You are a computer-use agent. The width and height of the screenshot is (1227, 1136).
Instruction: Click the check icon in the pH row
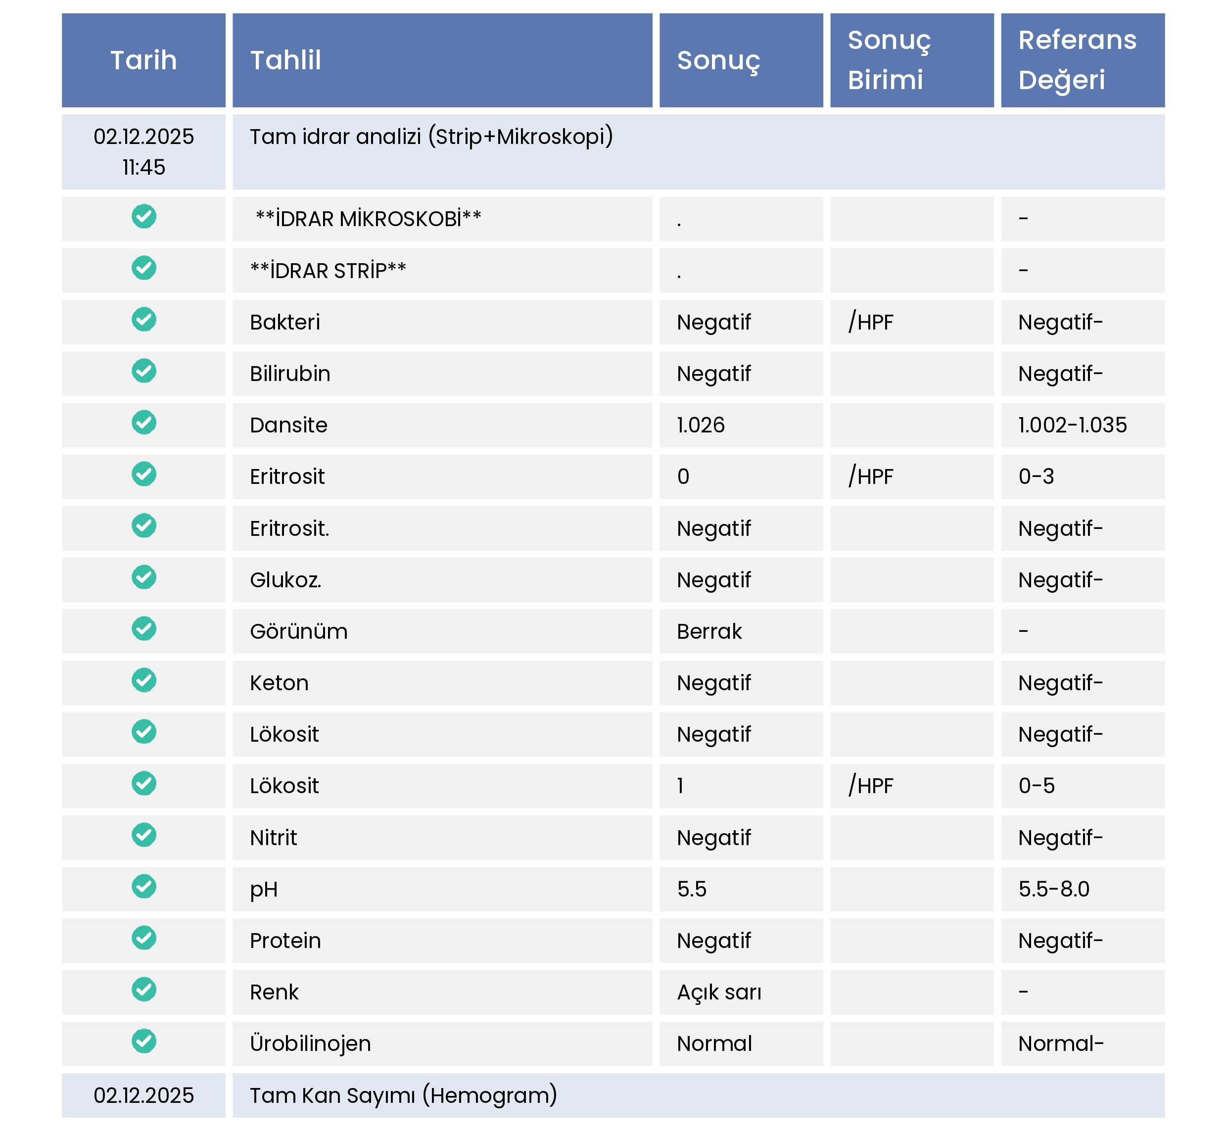coord(144,887)
